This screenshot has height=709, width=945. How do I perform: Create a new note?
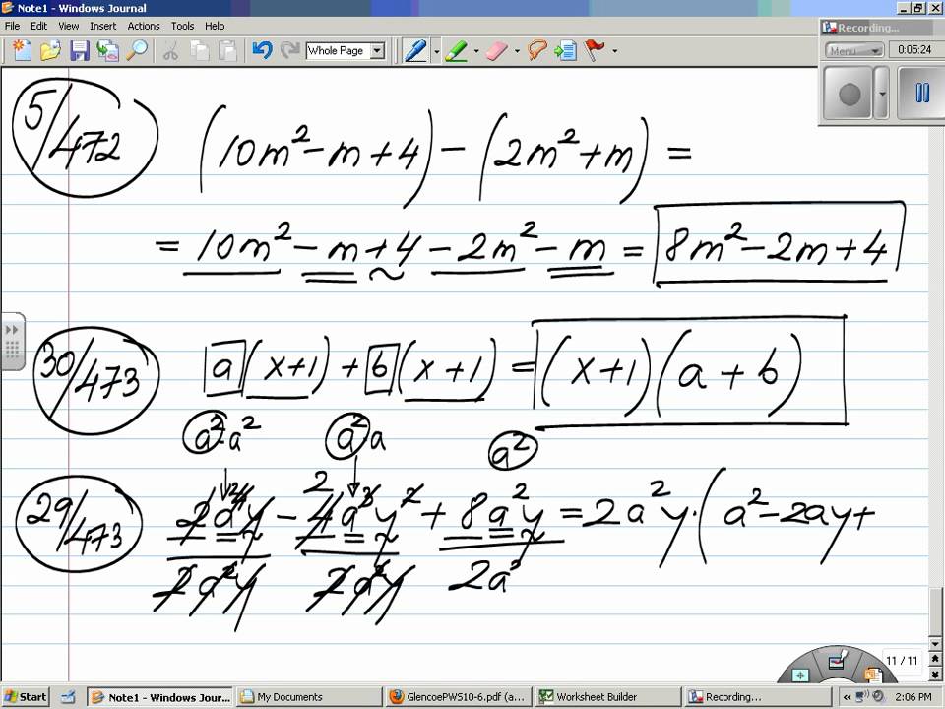pos(22,50)
